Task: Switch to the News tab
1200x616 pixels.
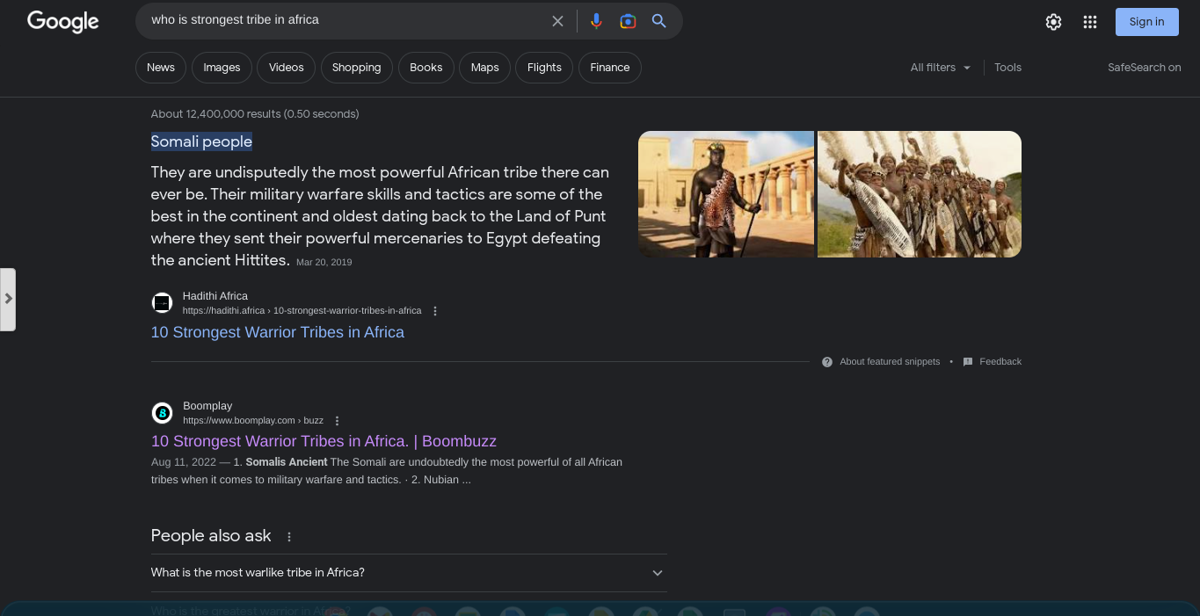Action: click(161, 68)
